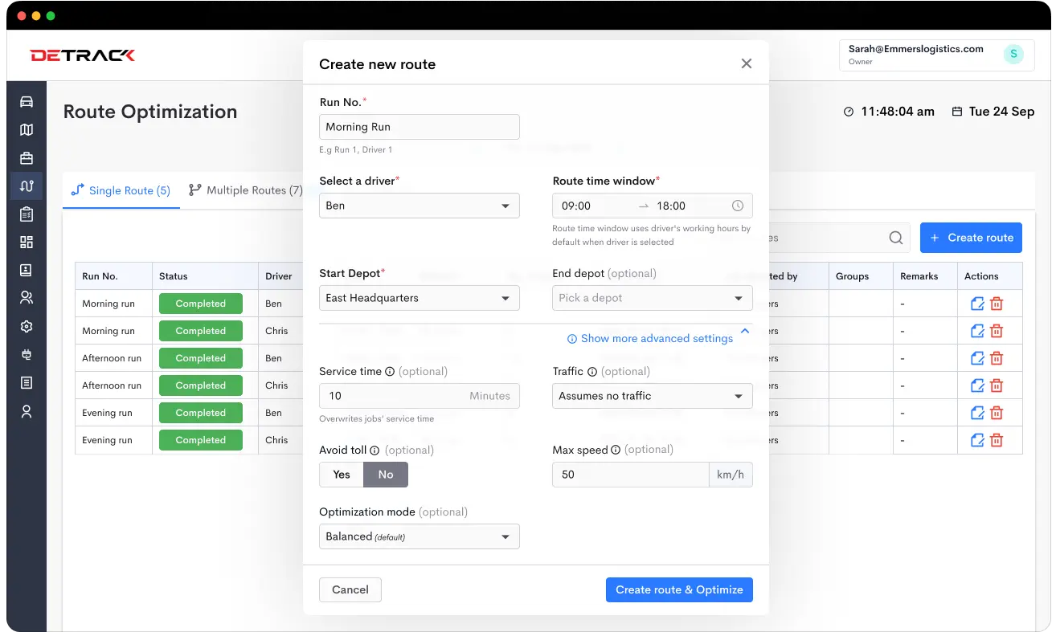Open the Sarah@Emmerslogistics.com account menu
Image resolution: width=1056 pixels, height=632 pixels.
pyautogui.click(x=939, y=55)
